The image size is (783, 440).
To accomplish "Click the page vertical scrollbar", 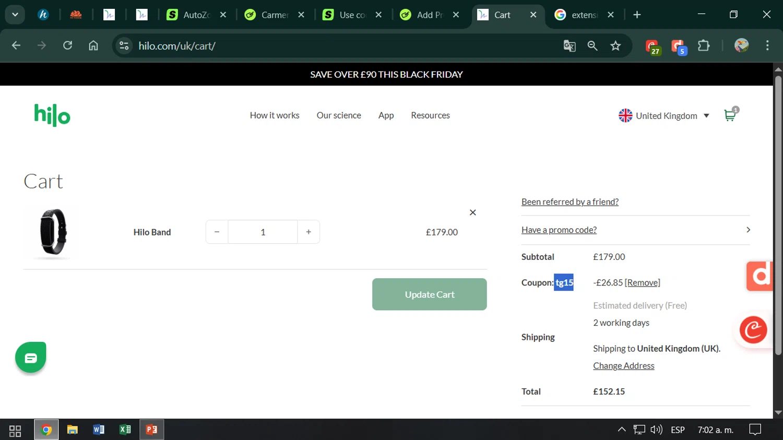I will (x=778, y=215).
